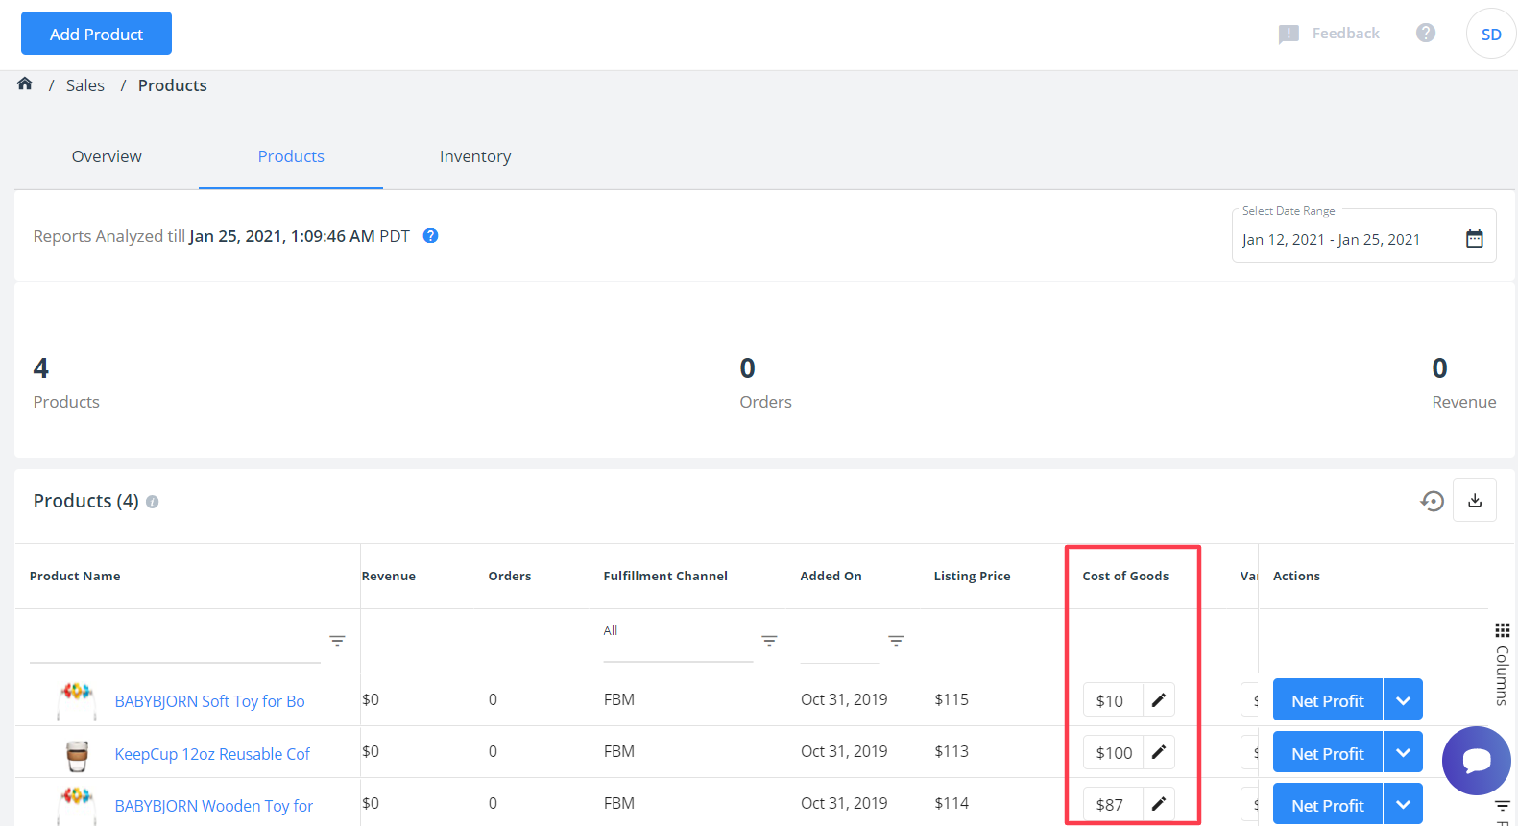
Task: Click the download products export icon
Action: click(1475, 500)
